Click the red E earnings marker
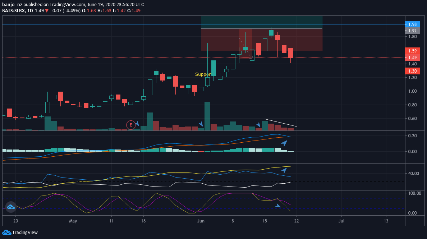Viewport: 427px width, 239px height. [131, 125]
